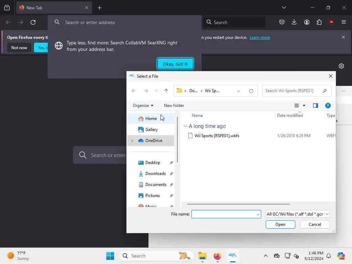Click the Cancel button

click(x=315, y=224)
